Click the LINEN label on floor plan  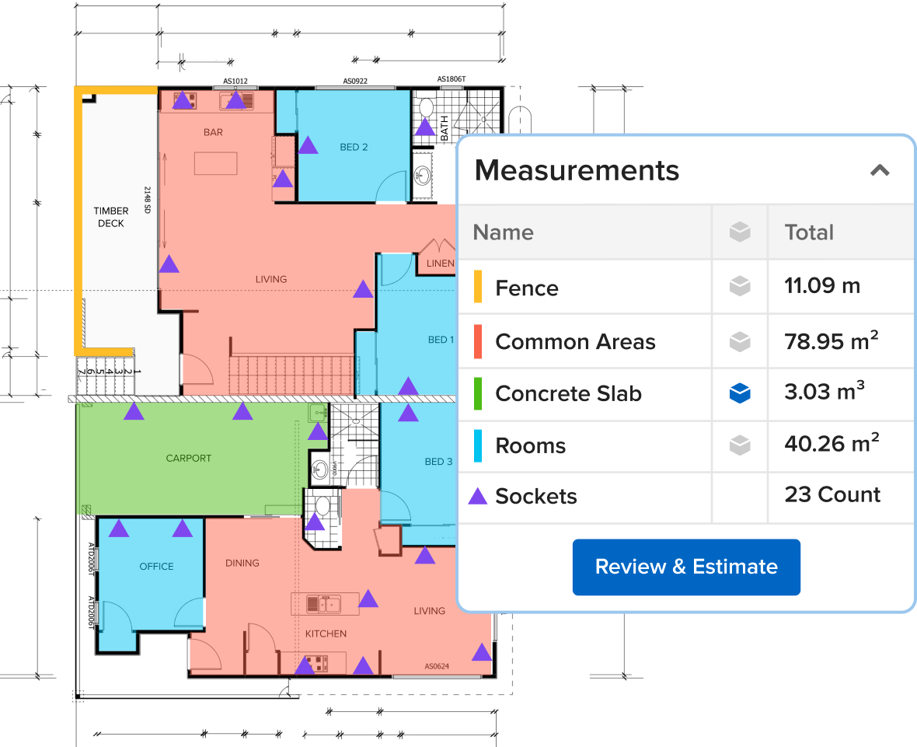pyautogui.click(x=440, y=264)
